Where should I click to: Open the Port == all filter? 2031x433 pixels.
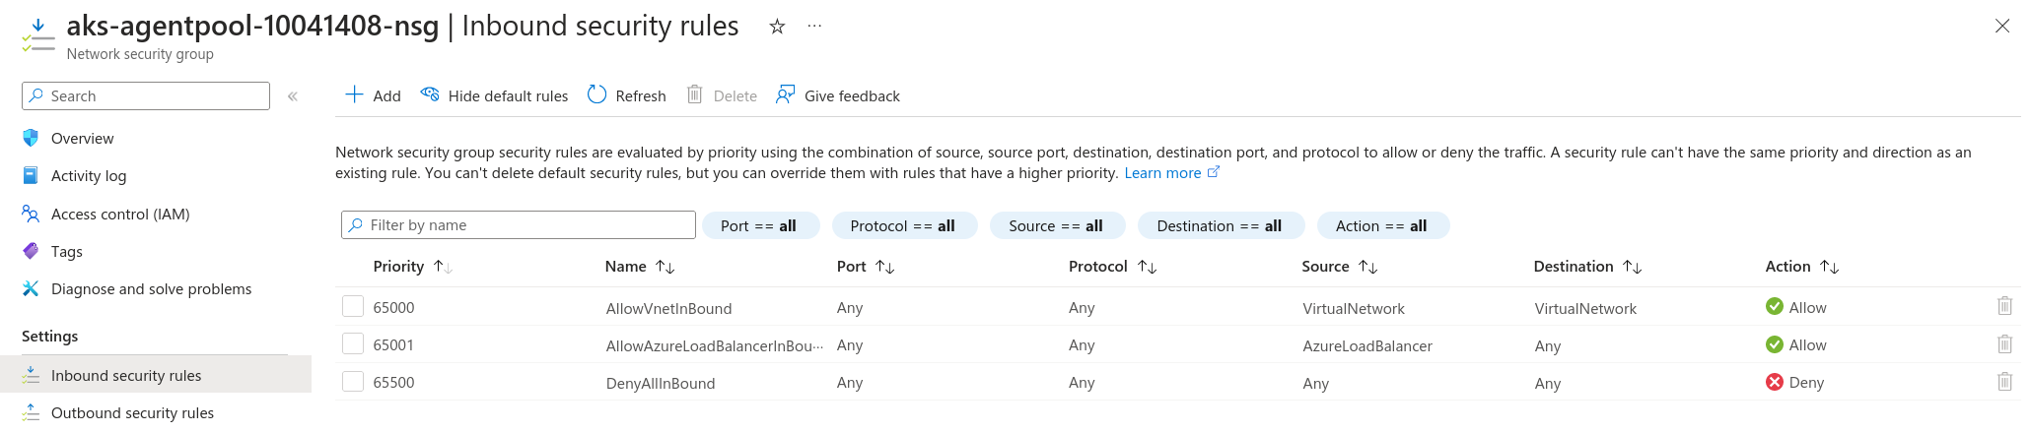point(759,225)
